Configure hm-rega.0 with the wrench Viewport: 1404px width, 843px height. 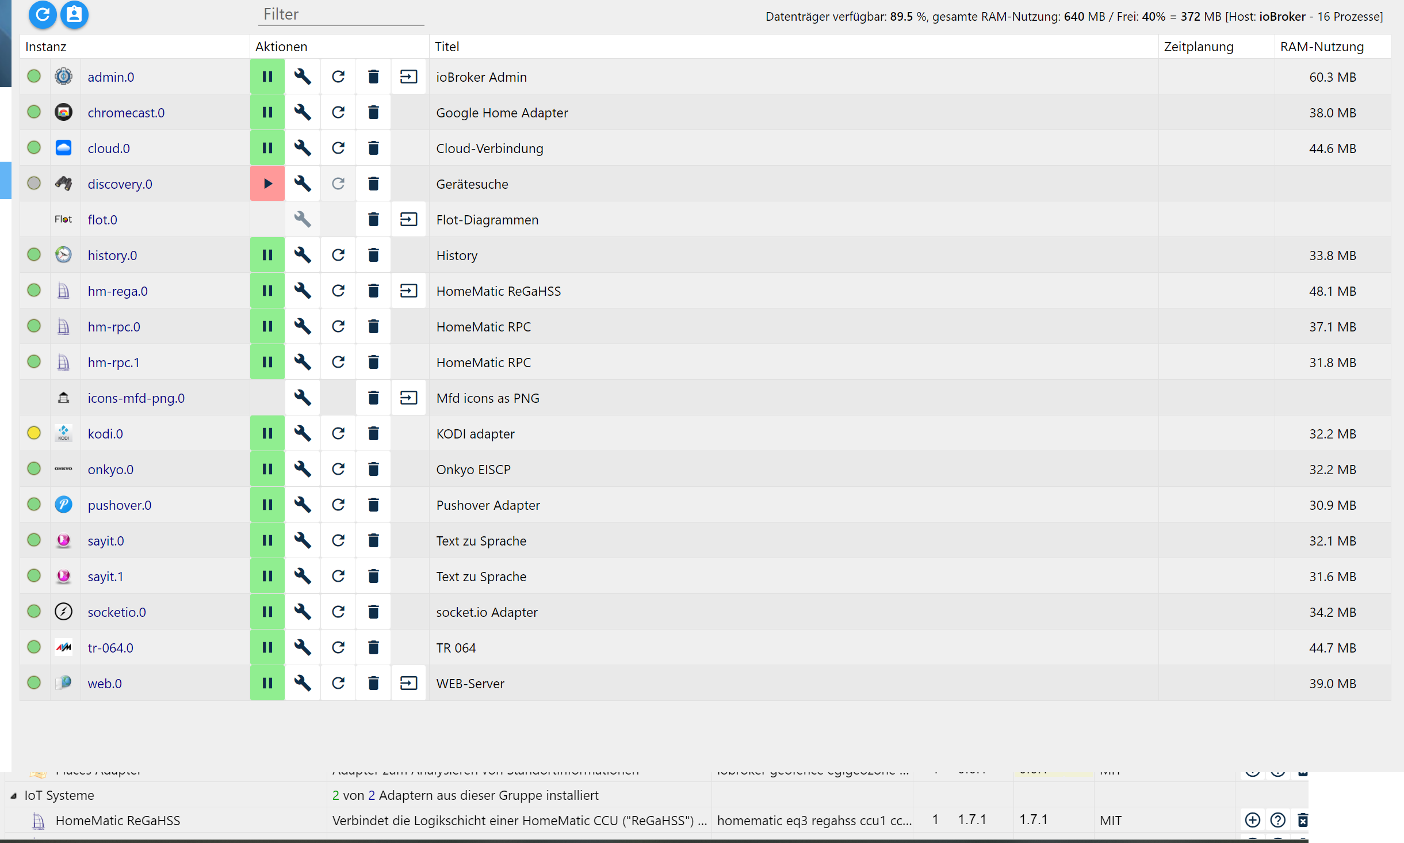303,291
